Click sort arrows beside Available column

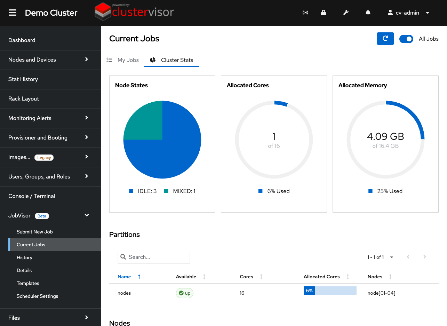204,277
